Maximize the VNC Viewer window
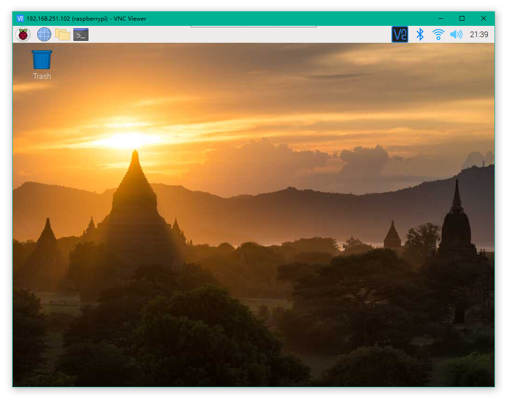Screen dimensions: 510x399 point(462,19)
